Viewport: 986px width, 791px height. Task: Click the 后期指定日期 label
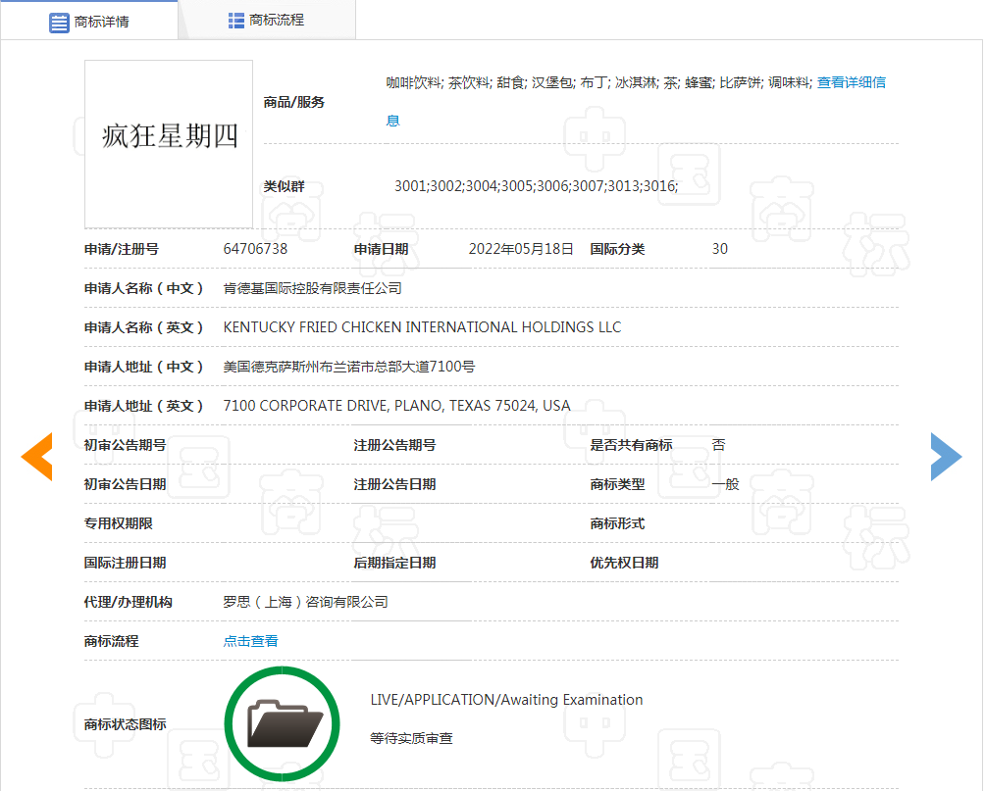click(395, 563)
